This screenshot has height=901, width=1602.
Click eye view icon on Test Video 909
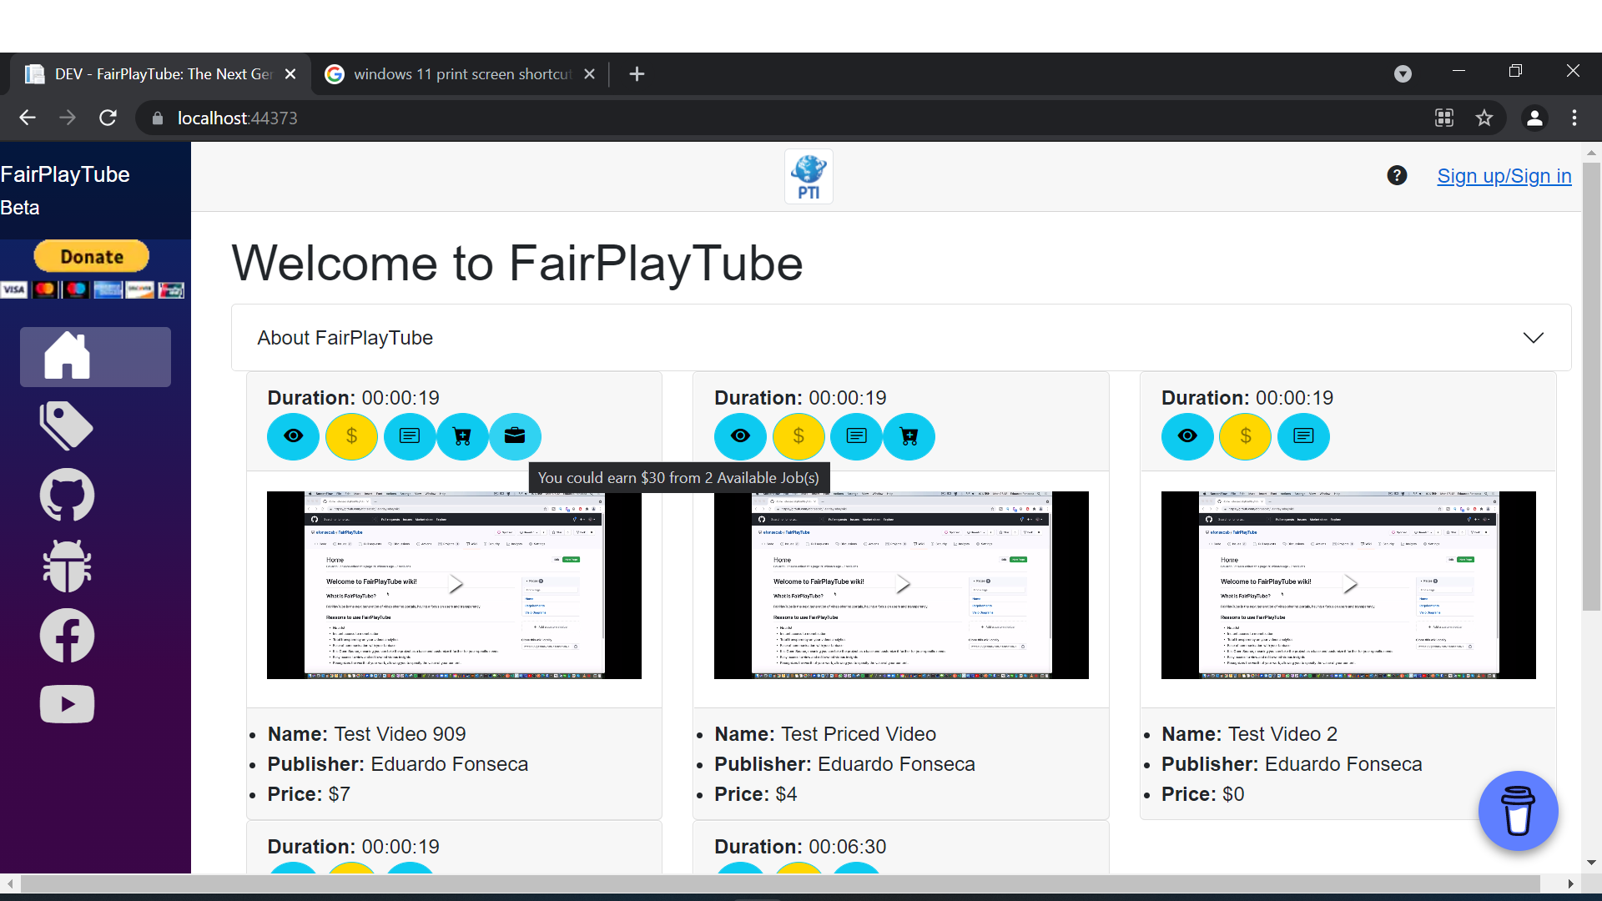coord(293,436)
